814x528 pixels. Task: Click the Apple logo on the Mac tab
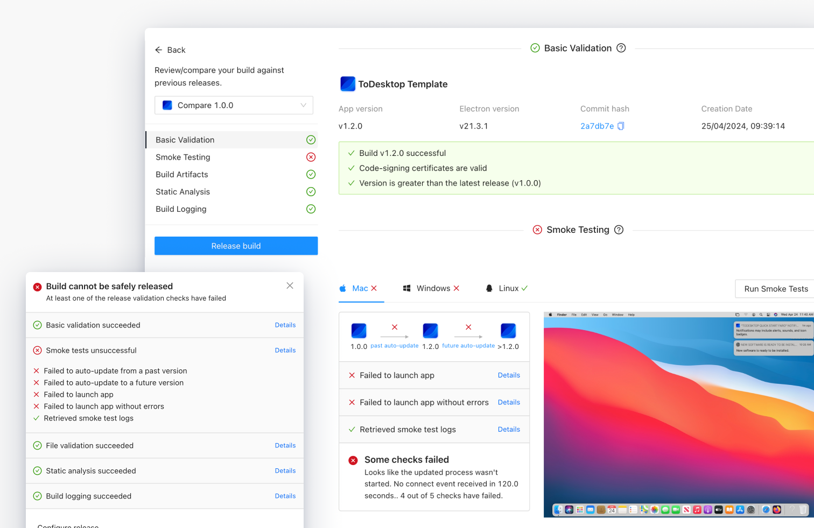(342, 288)
